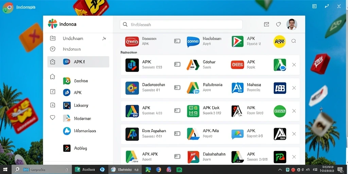Click the green F2 icon in the bottom row
Image resolution: width=348 pixels, height=174 pixels.
[x=280, y=157]
